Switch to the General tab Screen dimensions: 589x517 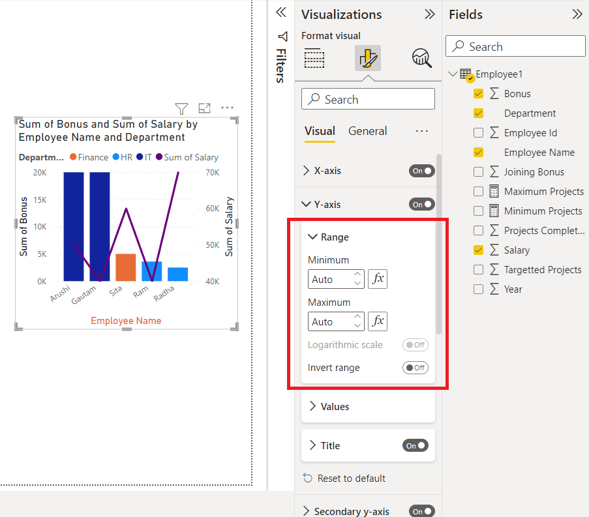point(367,130)
